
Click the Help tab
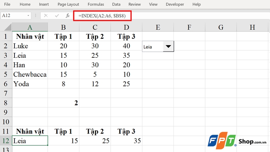coord(196,4)
